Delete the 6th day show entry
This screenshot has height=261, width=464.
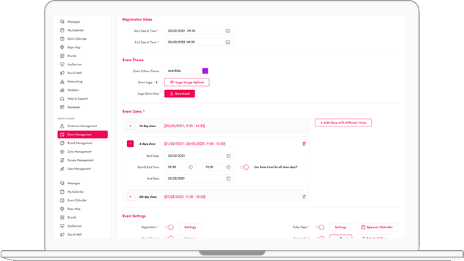(304, 197)
